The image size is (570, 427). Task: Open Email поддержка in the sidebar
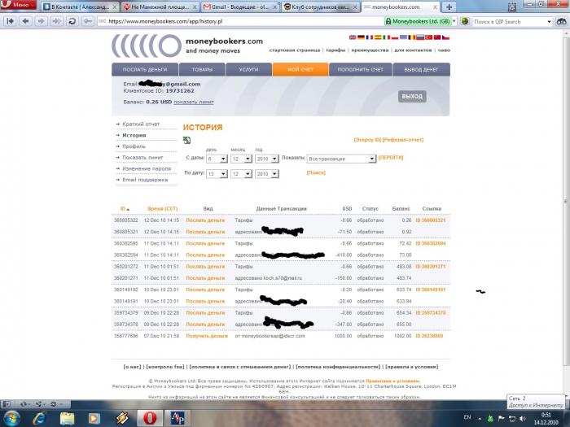click(x=145, y=180)
